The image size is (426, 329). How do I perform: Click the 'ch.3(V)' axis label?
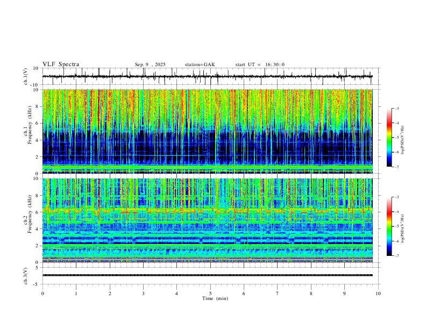point(26,276)
